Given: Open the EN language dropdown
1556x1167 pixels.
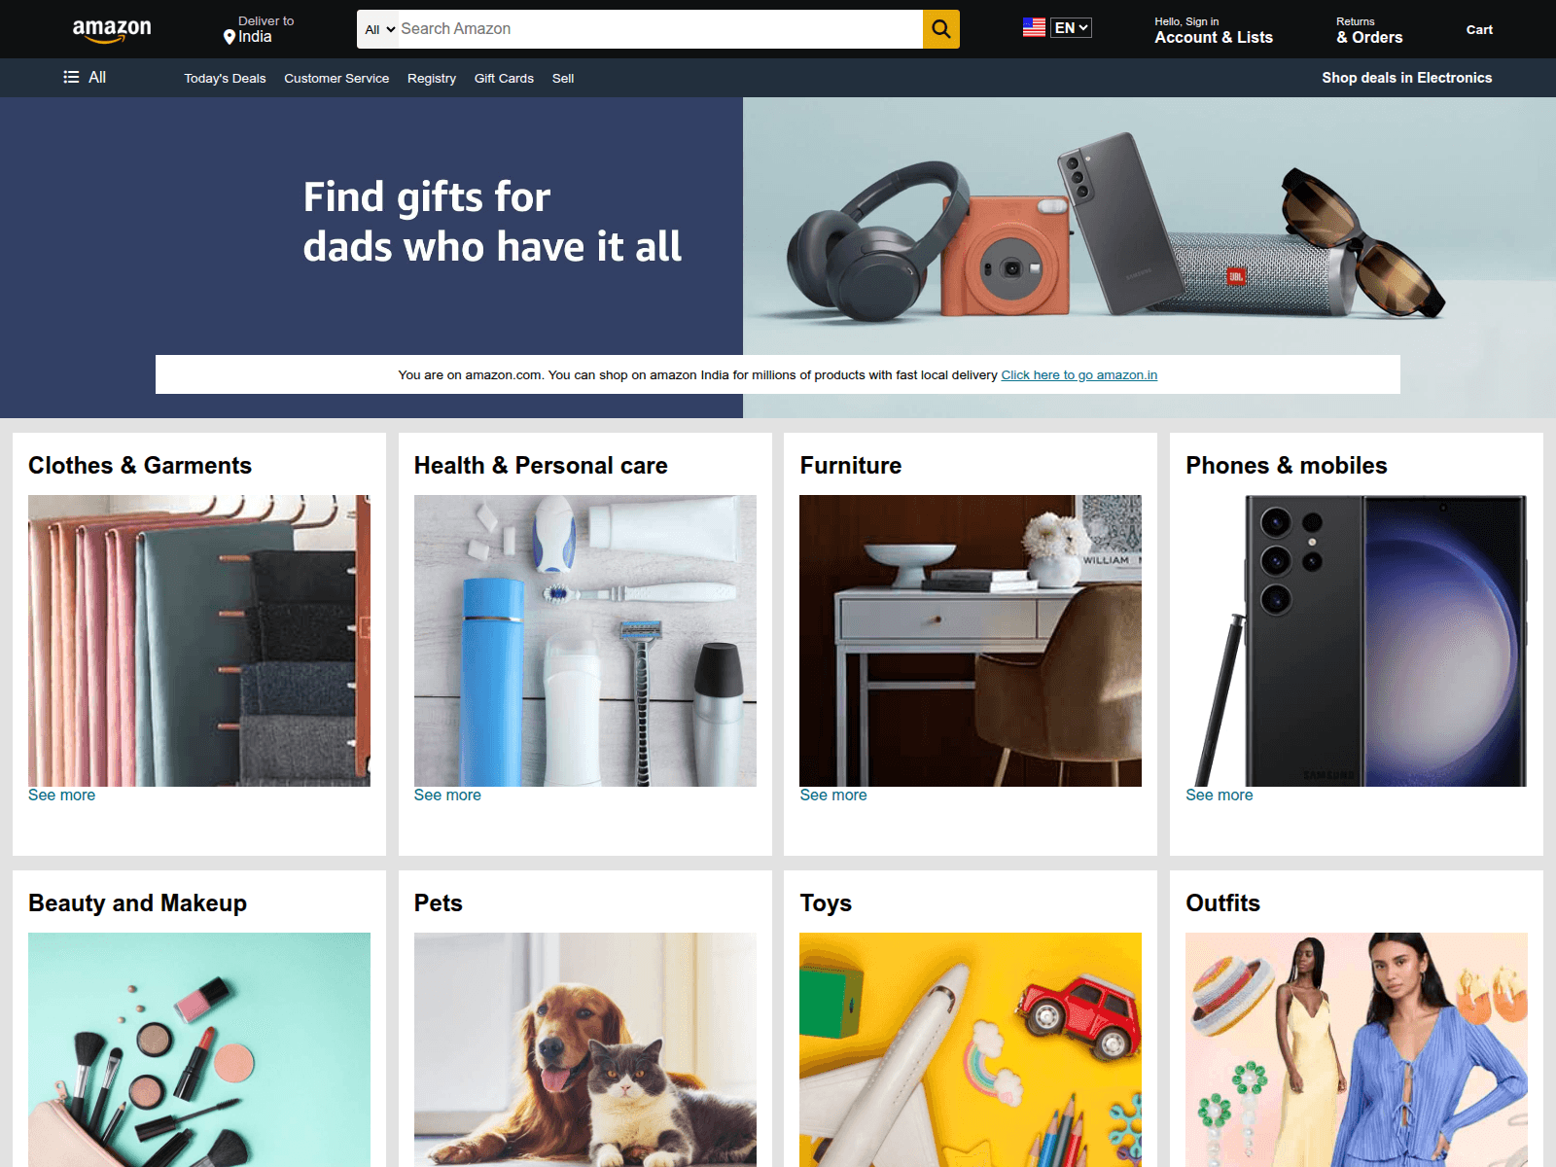Looking at the screenshot, I should (1071, 28).
